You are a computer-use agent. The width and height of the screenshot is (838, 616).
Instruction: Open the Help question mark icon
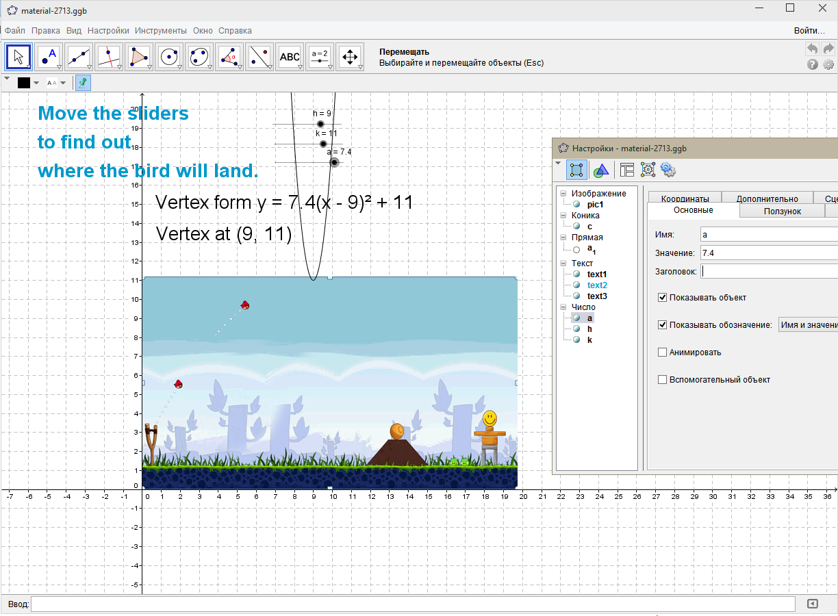[x=813, y=64]
